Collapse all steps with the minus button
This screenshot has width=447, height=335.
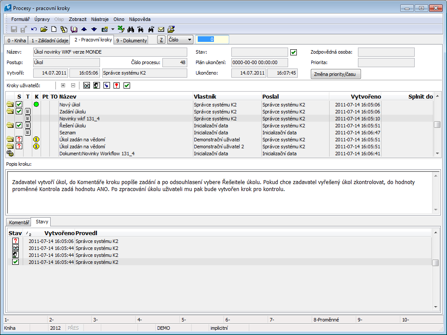coord(73,85)
